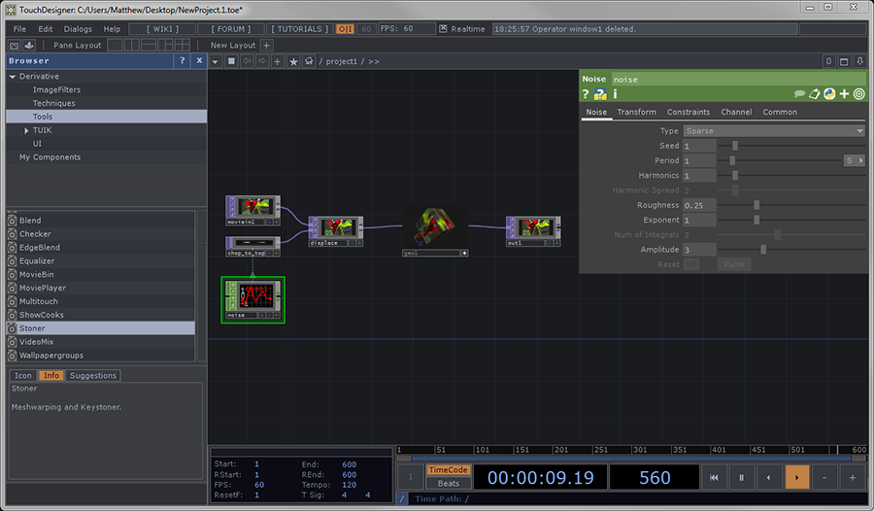This screenshot has height=511, width=874.
Task: Switch to the Transform parameter tab
Action: pos(636,112)
